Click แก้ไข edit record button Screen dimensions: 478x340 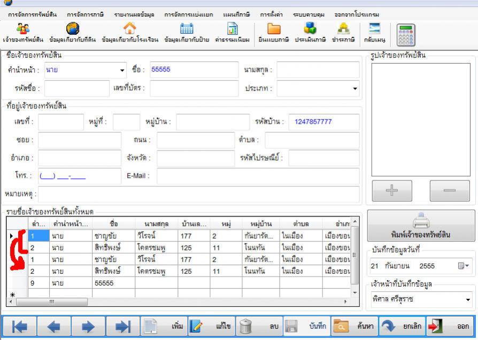coord(211,327)
